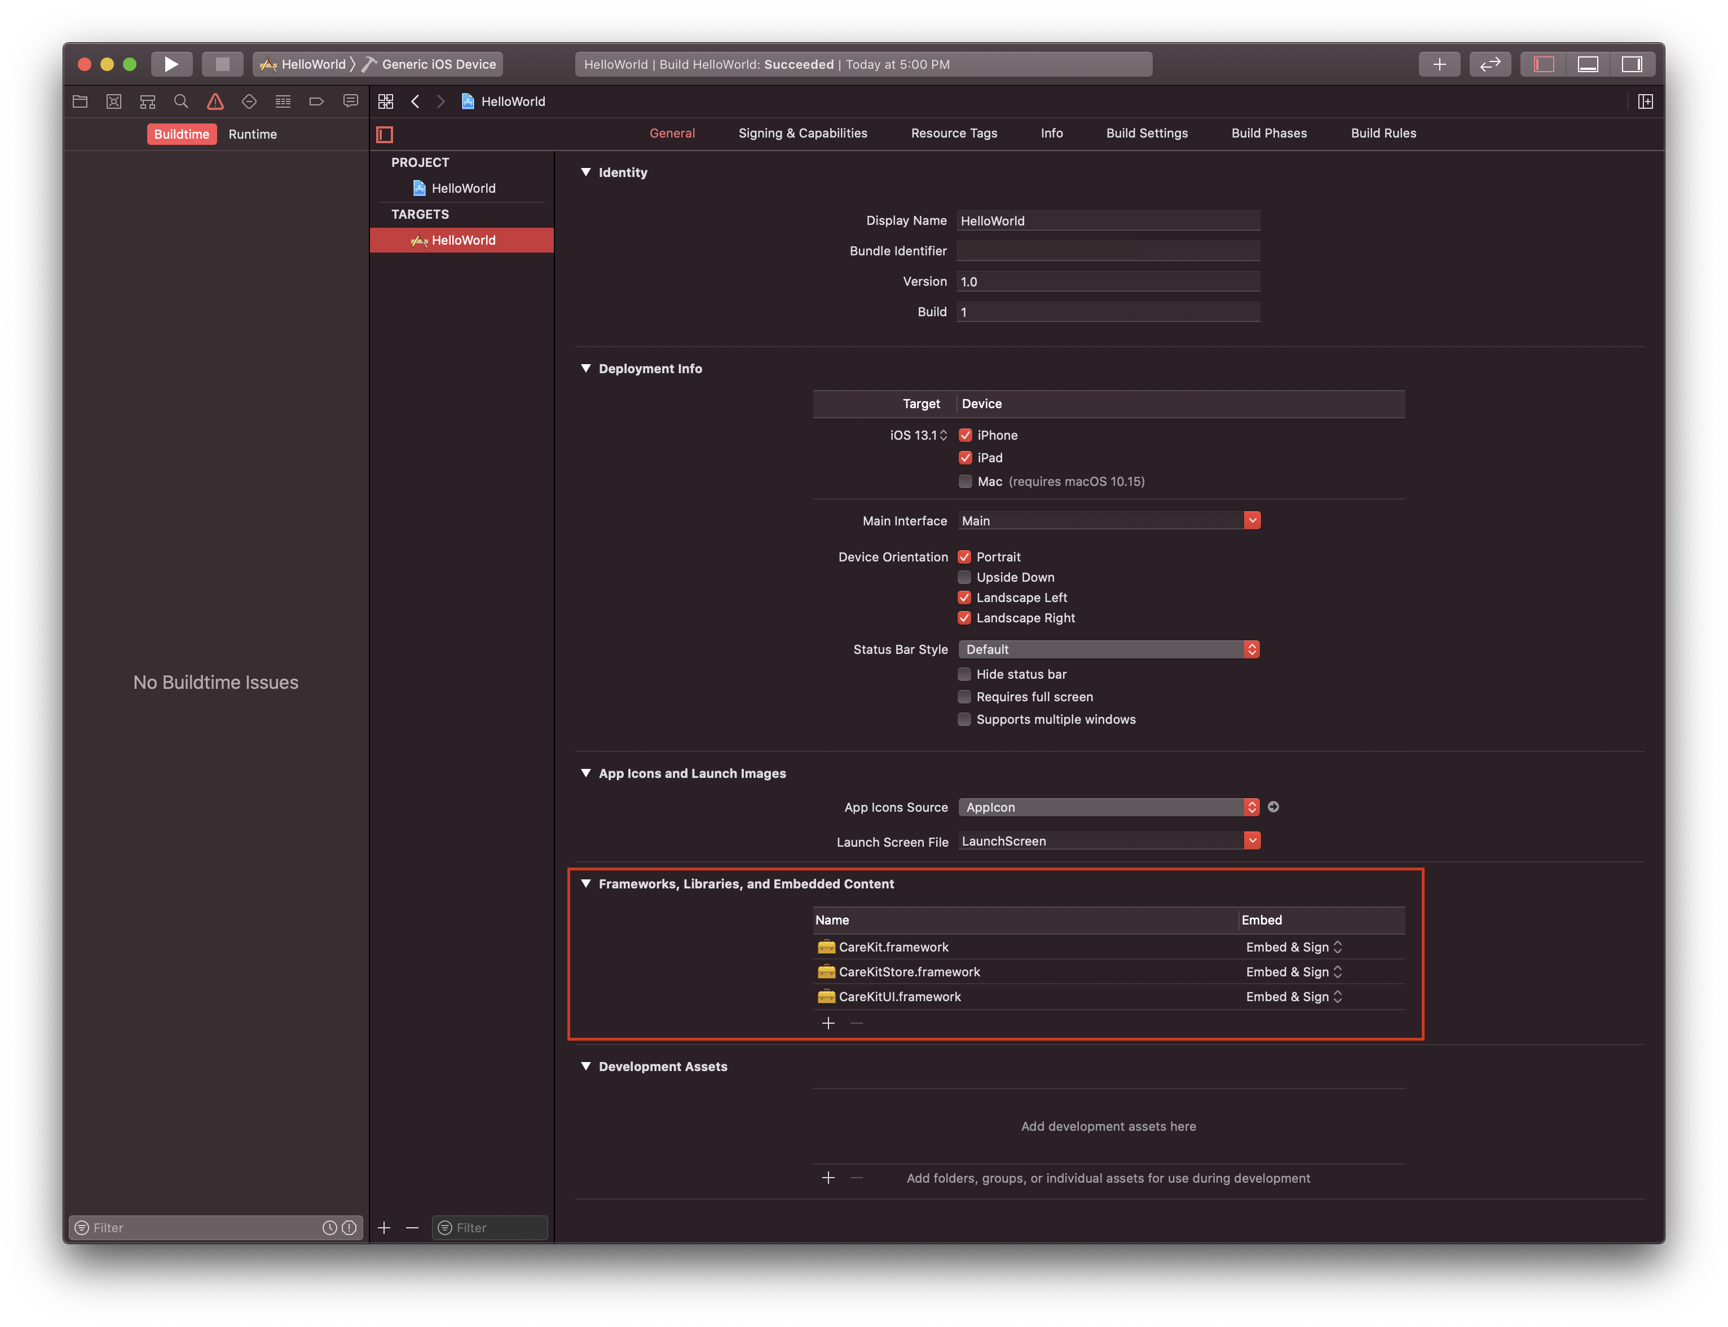Open the code review arrows button
This screenshot has width=1728, height=1327.
pyautogui.click(x=1490, y=64)
